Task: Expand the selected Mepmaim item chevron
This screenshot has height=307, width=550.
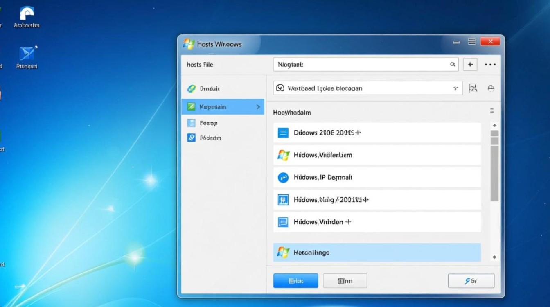Action: 258,107
